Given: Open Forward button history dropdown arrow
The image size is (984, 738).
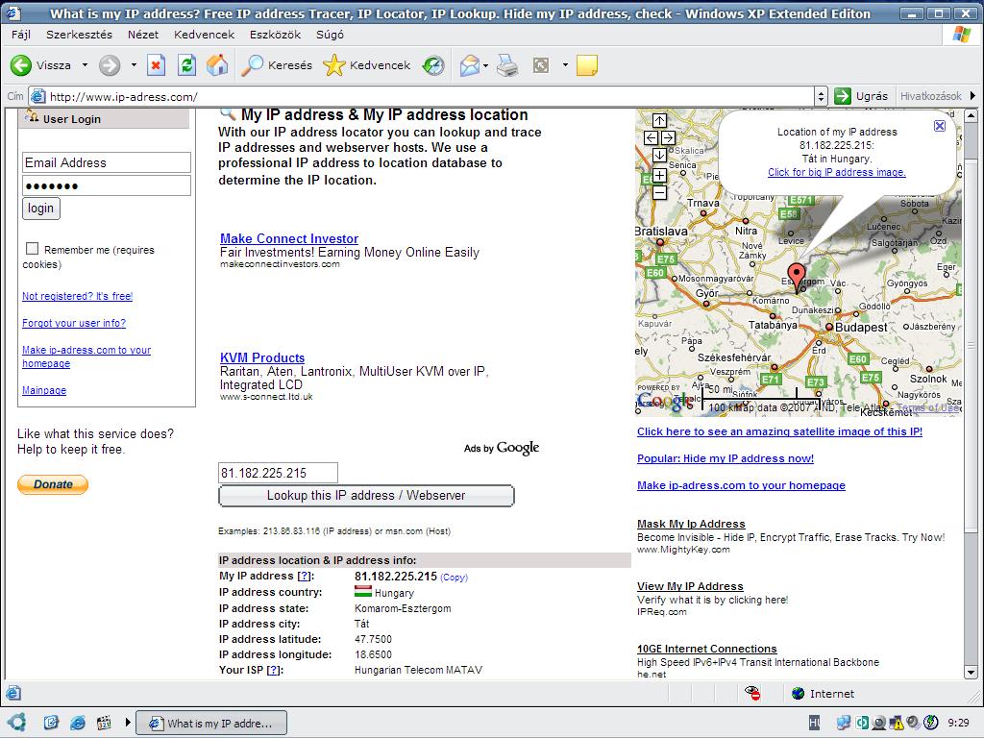Looking at the screenshot, I should [x=134, y=65].
